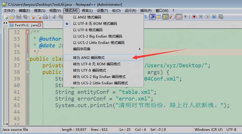This screenshot has width=242, height=134.
Task: Collapse the method fold marker at line 38
Action: point(27,72)
